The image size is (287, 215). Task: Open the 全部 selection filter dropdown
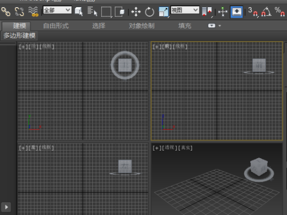(x=57, y=10)
